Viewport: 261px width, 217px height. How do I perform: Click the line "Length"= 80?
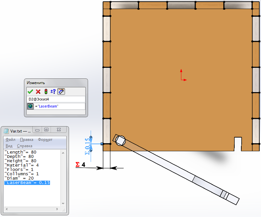click(20, 152)
